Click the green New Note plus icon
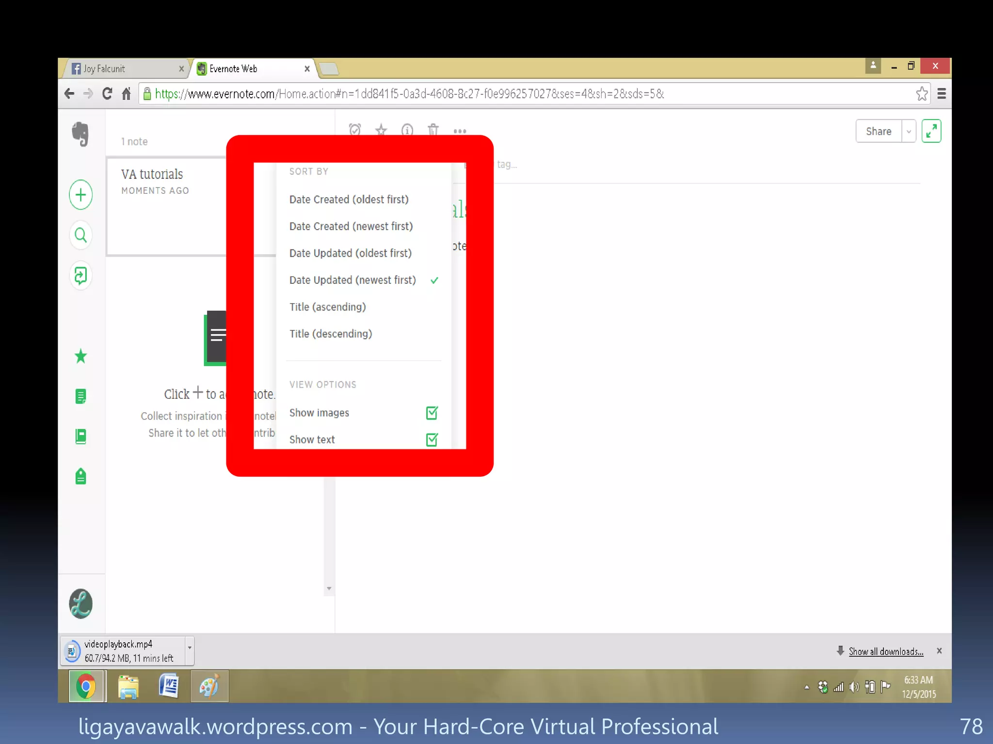 coord(80,195)
